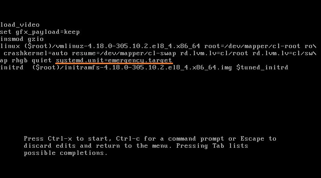Click the rd.lvm.lv=cl/root parameter
321x178 pixels.
click(x=214, y=53)
